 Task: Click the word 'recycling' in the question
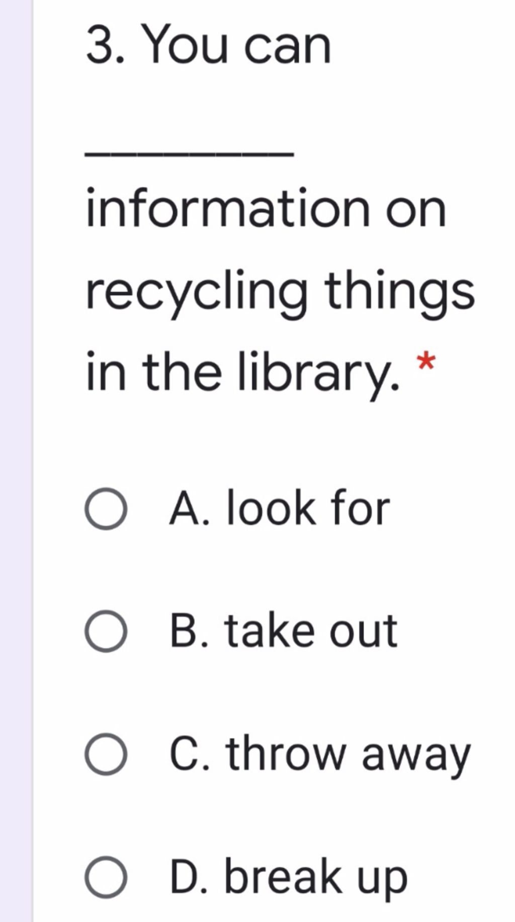[x=196, y=293]
